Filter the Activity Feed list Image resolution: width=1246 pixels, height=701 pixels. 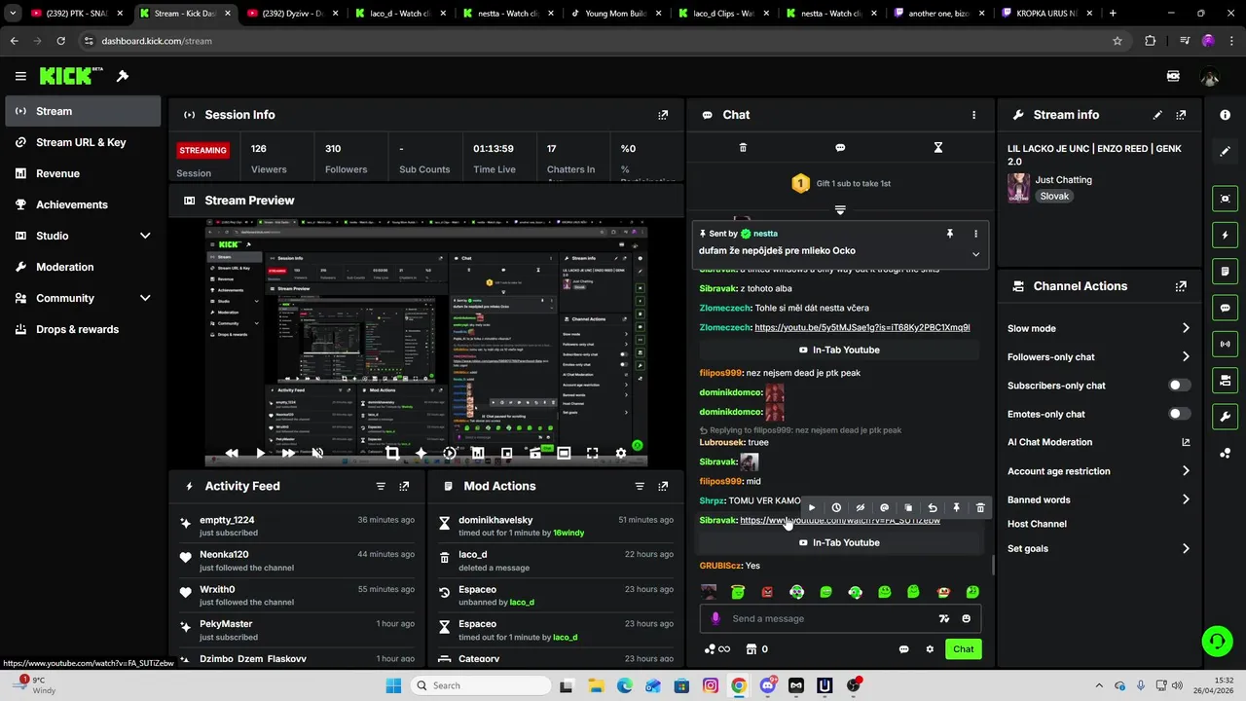coord(381,486)
